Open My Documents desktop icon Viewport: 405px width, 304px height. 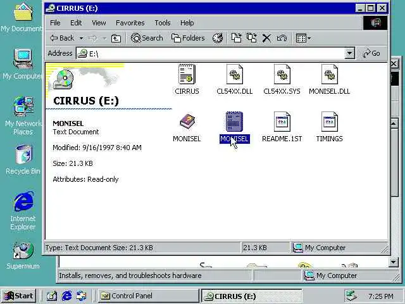[23, 18]
